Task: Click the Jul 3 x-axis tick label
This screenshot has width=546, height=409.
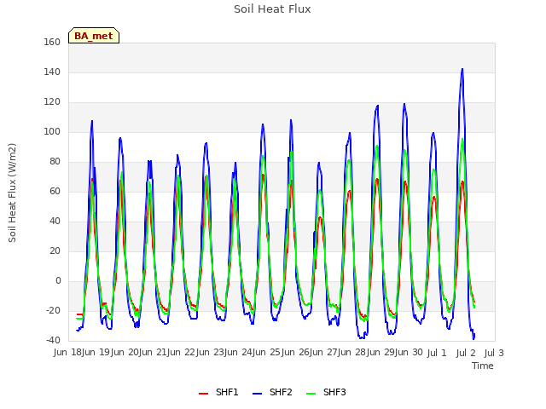Action: point(494,353)
